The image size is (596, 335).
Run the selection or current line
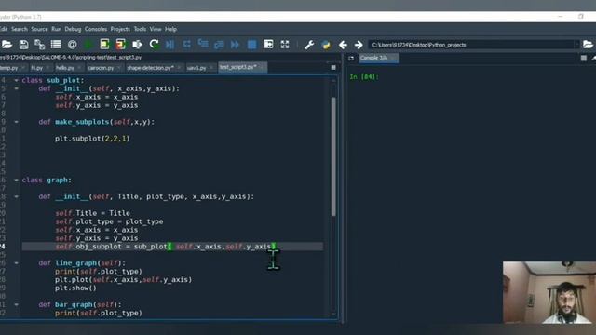coord(137,45)
